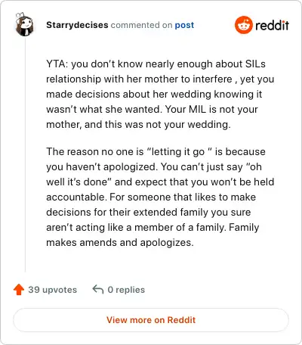Click the word 'accountable' in comment

pos(75,197)
